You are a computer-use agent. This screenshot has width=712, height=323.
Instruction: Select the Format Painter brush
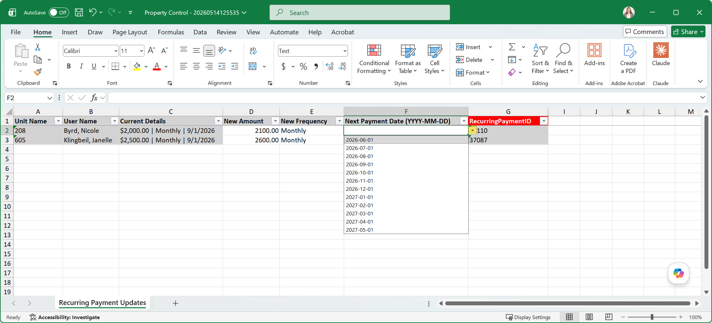click(x=38, y=72)
